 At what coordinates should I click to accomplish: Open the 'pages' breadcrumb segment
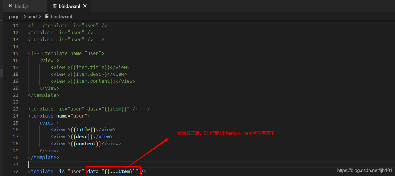tap(15, 16)
